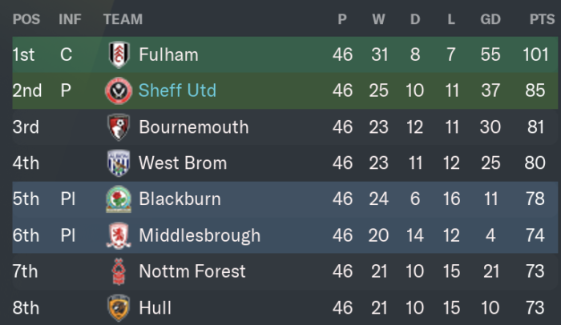Click the Sheff Utd club badge

[119, 90]
